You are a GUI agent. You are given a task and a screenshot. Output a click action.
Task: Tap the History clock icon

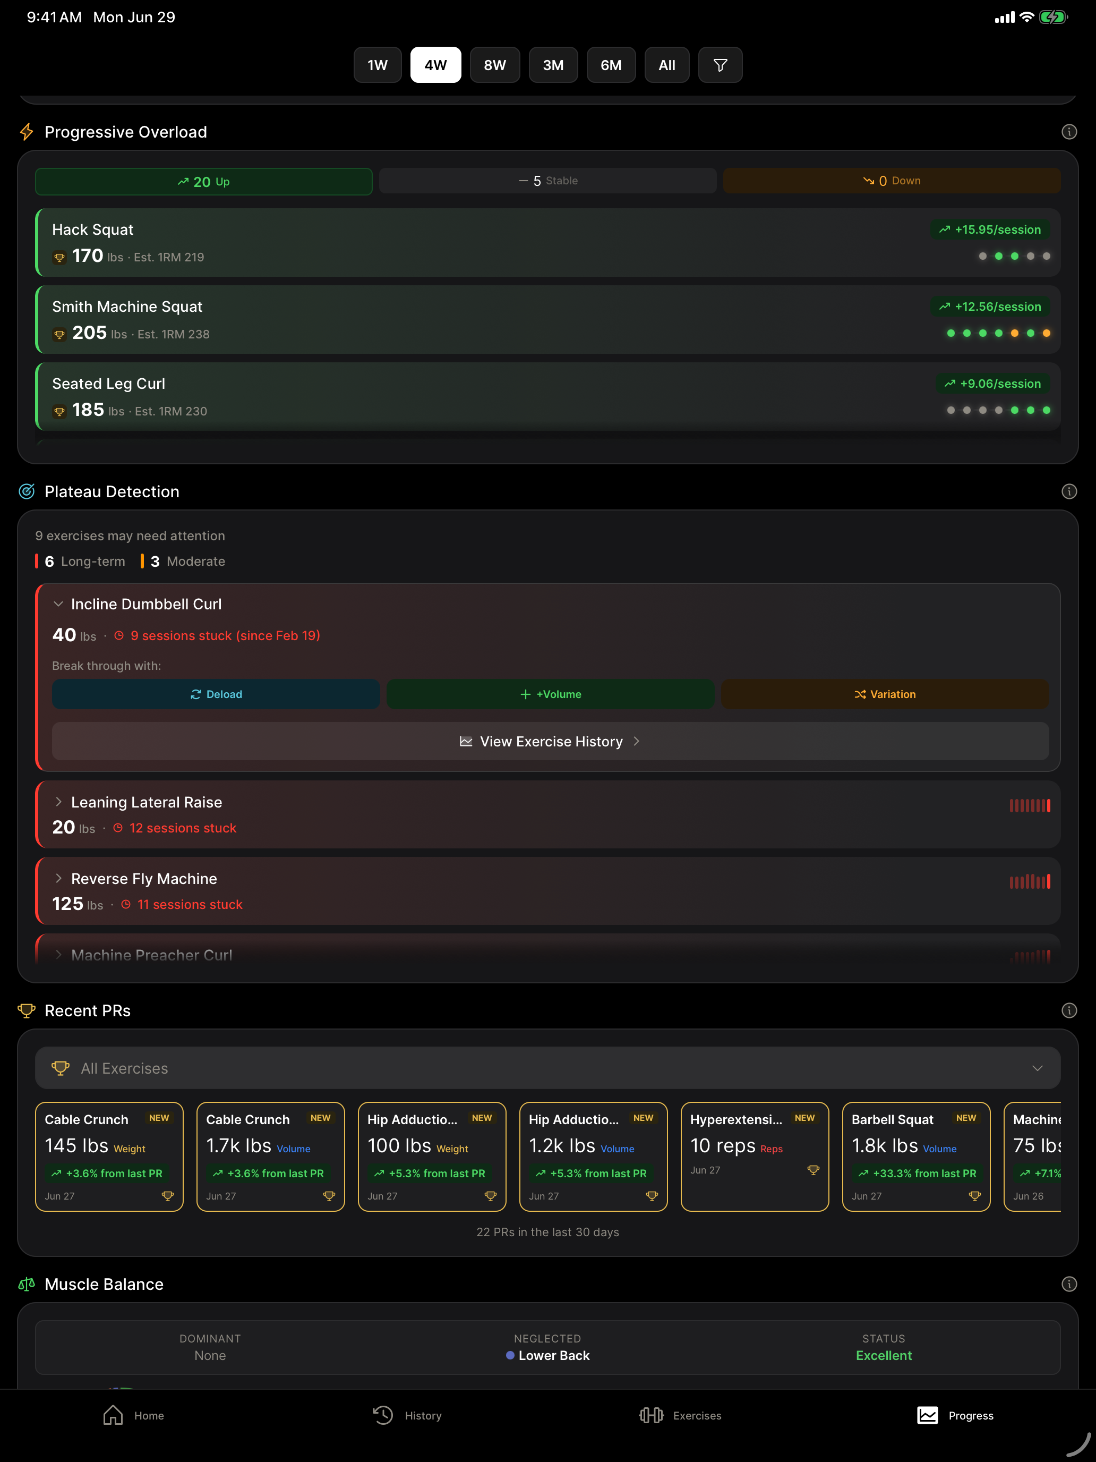coord(382,1415)
